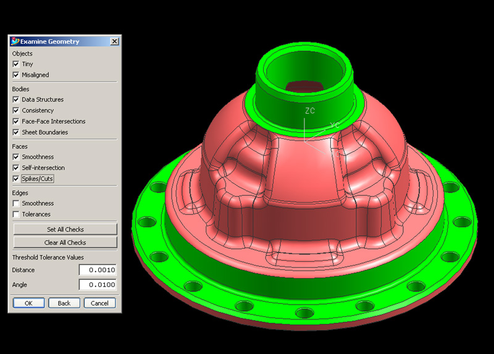Screen dimensions: 494x354
Task: Toggle the Misaligned objects checkbox
Action: coord(16,75)
